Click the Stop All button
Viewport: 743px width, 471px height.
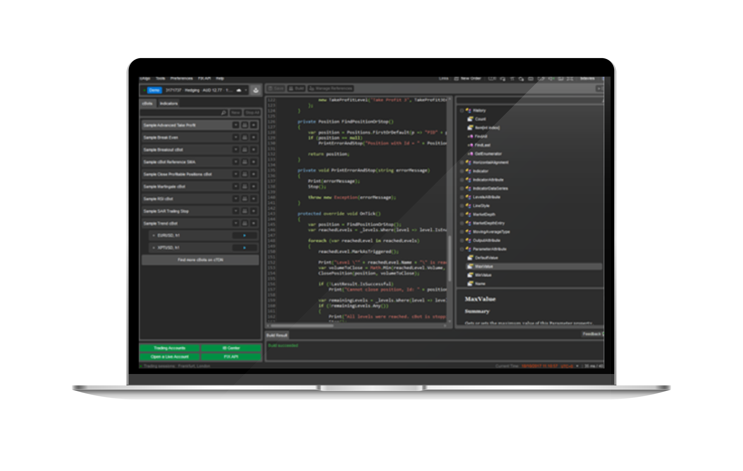[x=252, y=113]
